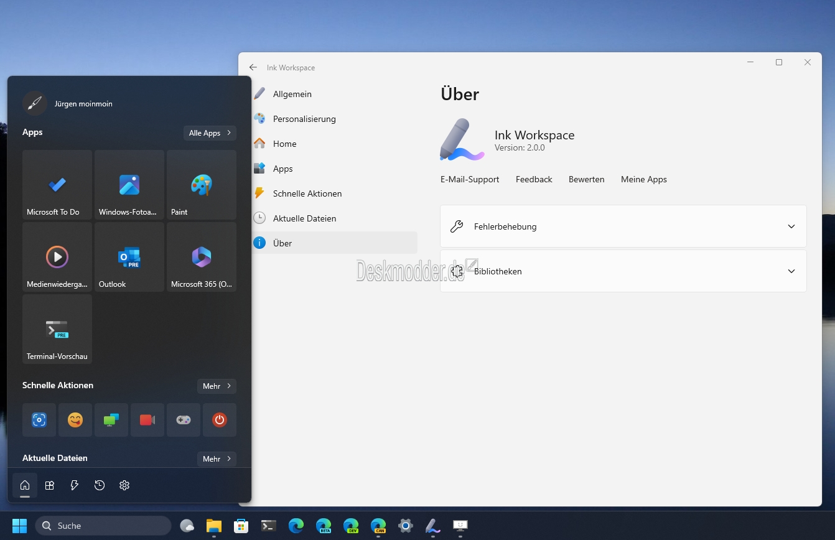Click the user avatar for Jürgen moinmoin
835x540 pixels.
[35, 103]
